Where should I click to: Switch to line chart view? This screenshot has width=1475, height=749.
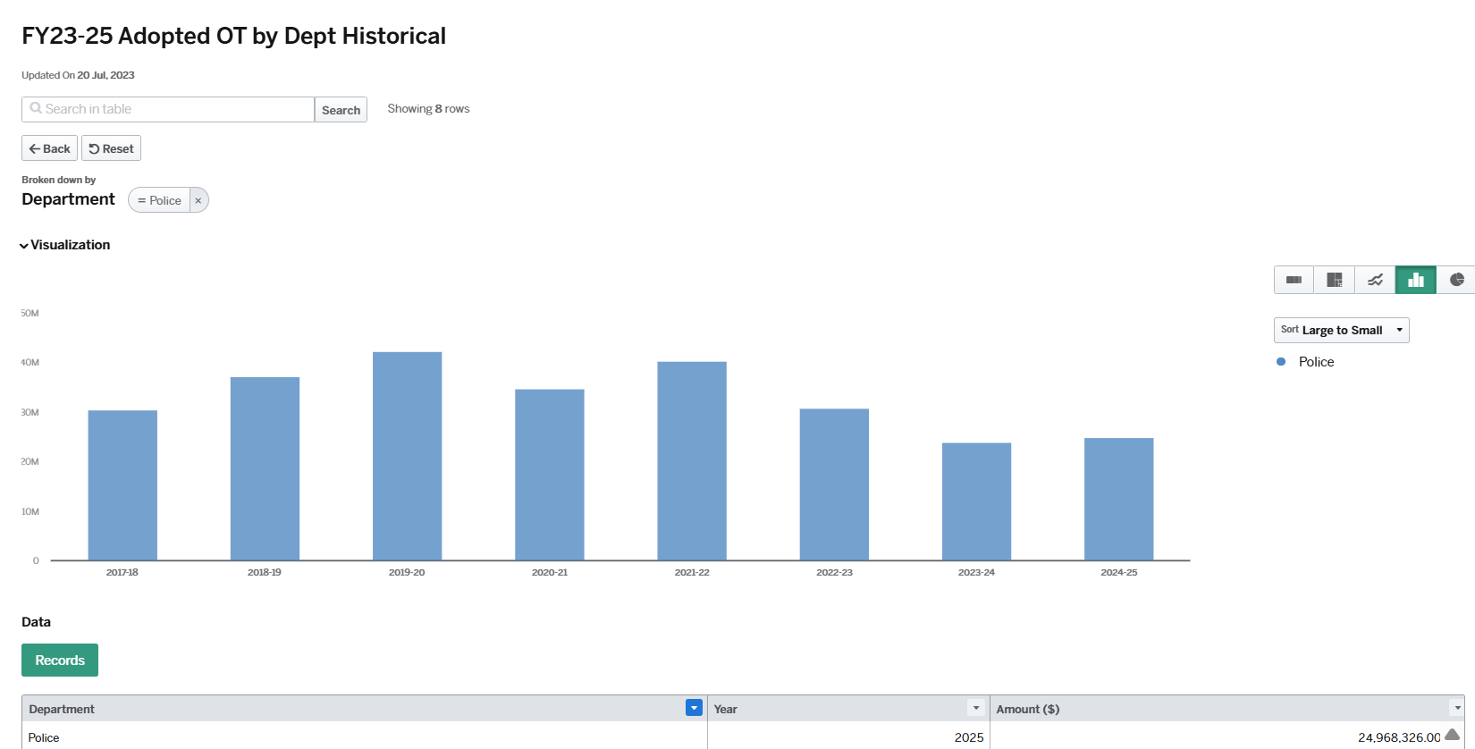[1375, 280]
